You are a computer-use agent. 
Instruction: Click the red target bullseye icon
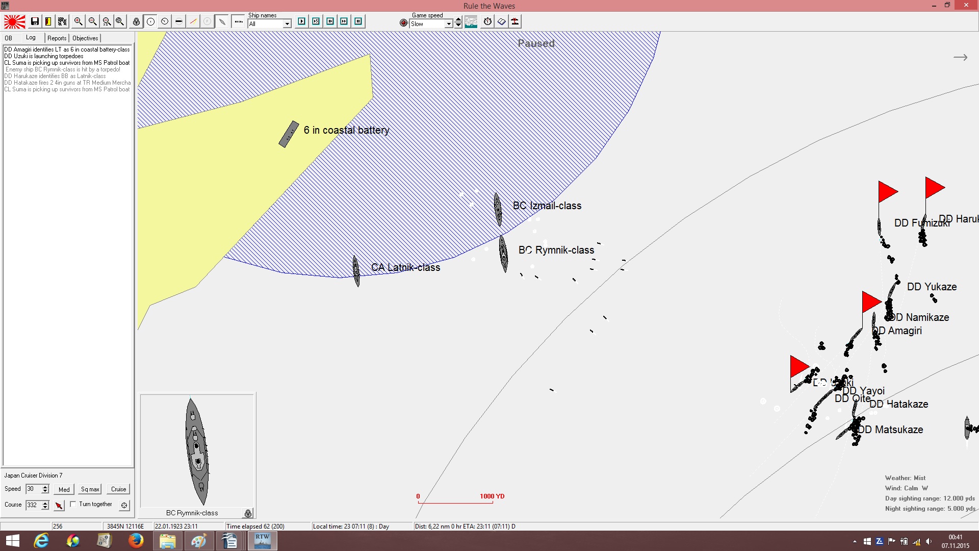pos(404,23)
